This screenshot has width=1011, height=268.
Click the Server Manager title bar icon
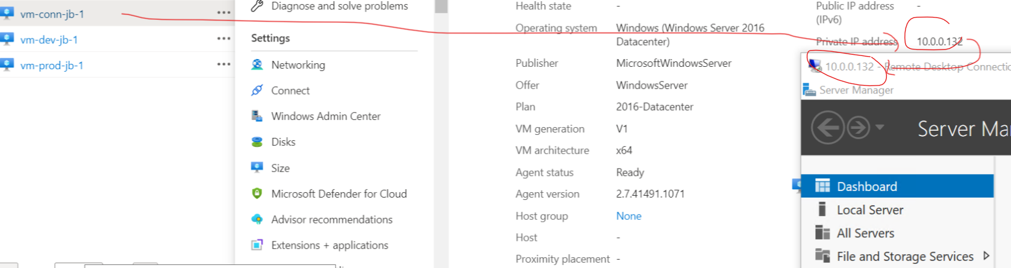pyautogui.click(x=809, y=90)
